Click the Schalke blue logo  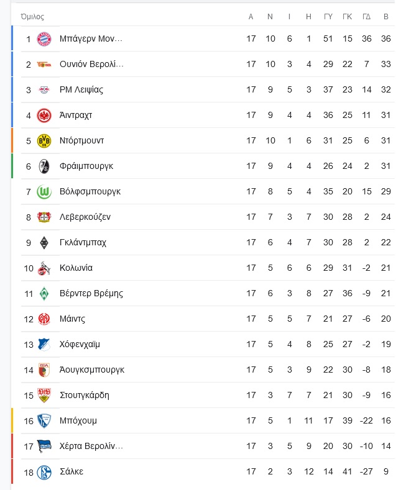click(44, 472)
